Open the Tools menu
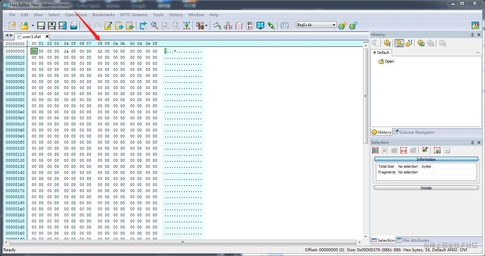 158,15
